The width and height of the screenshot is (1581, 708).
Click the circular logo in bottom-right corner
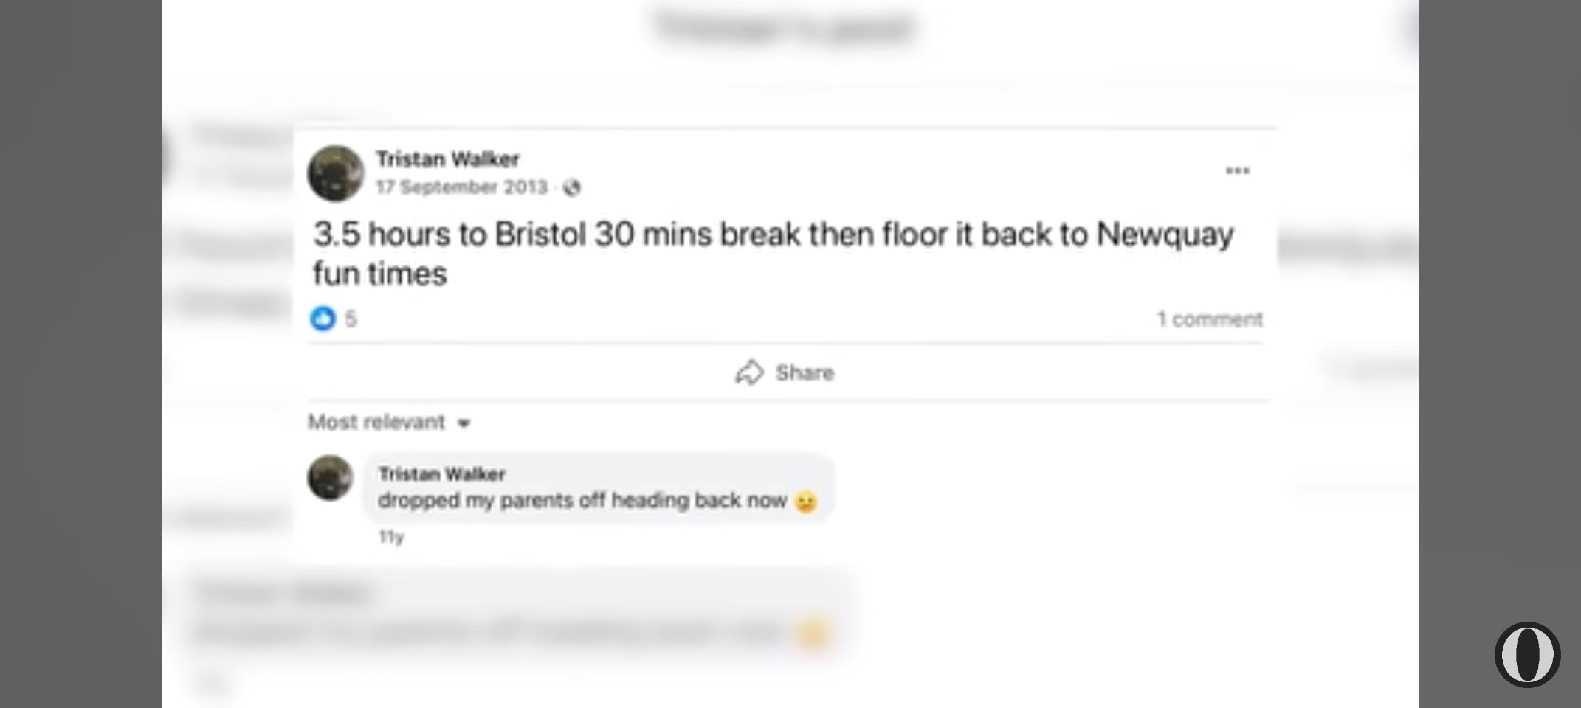(x=1527, y=654)
